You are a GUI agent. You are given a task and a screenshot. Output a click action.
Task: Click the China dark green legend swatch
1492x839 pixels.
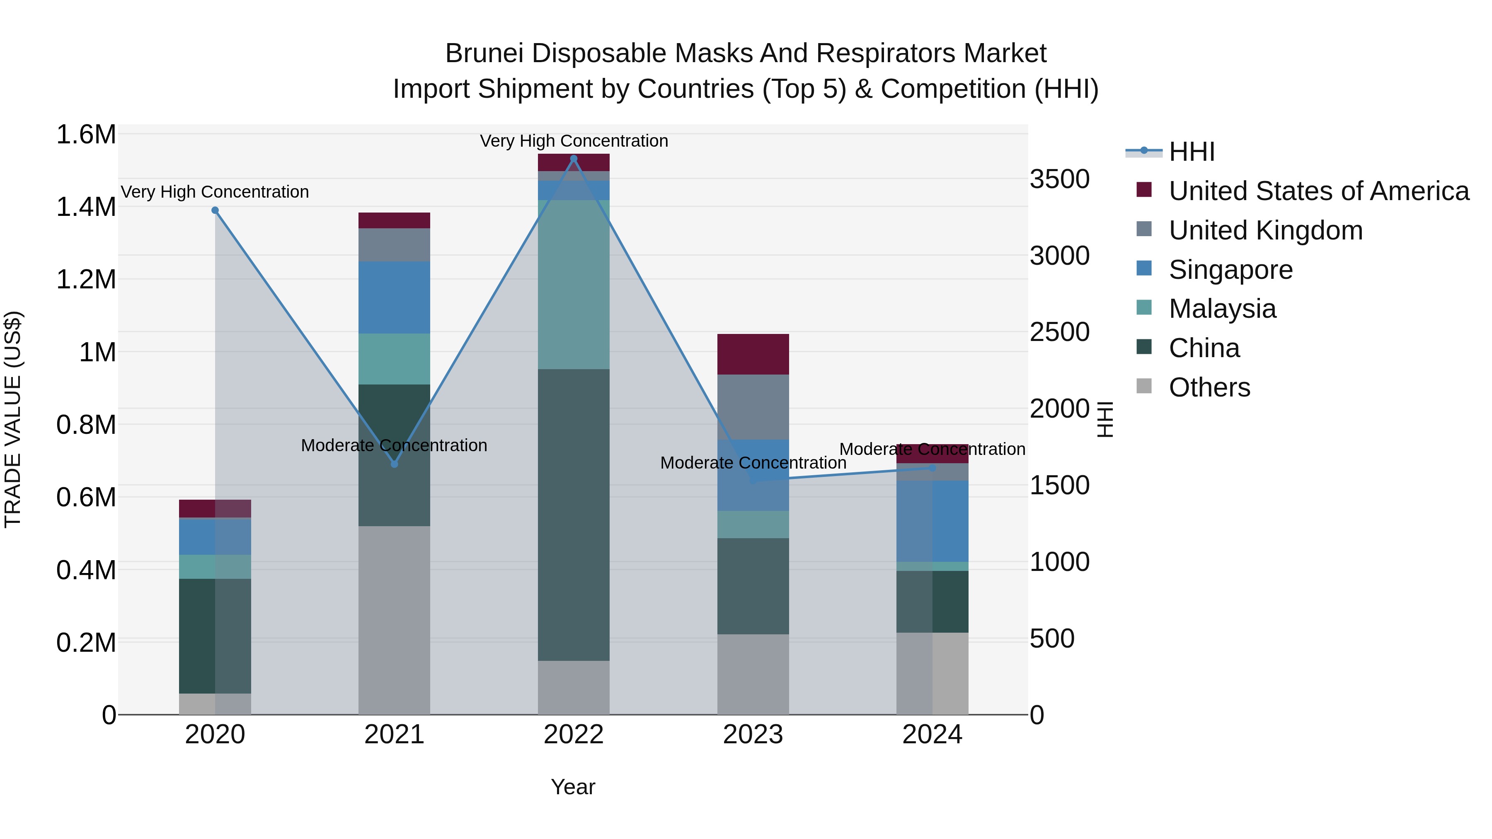[1144, 347]
